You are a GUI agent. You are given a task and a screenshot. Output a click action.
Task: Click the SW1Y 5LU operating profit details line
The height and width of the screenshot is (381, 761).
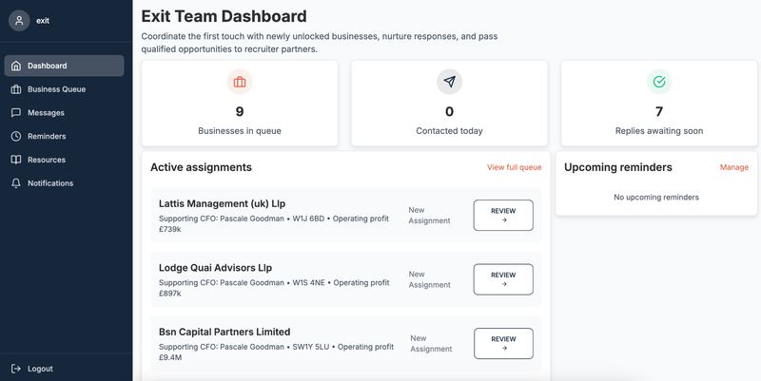276,352
